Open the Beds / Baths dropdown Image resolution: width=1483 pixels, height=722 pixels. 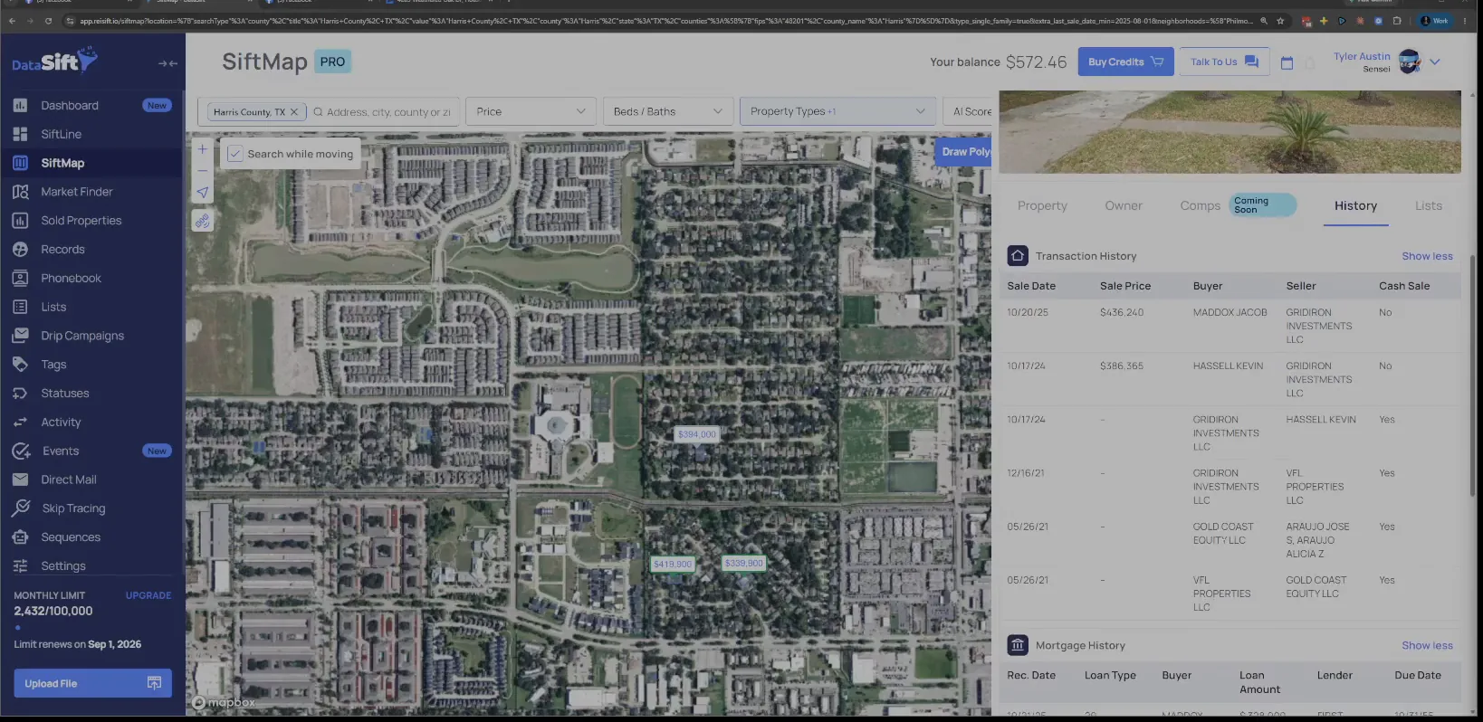[668, 111]
